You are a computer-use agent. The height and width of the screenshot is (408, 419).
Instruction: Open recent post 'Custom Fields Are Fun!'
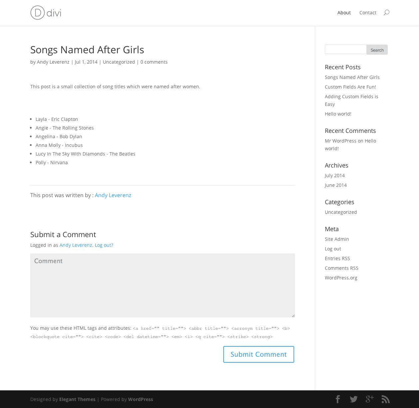[x=350, y=87]
